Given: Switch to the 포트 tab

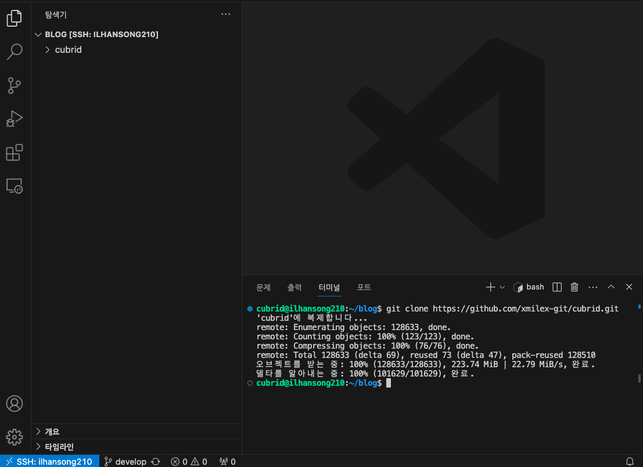Looking at the screenshot, I should (x=364, y=287).
